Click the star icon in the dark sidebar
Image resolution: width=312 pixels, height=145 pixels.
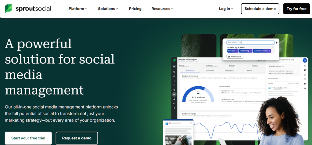point(174,108)
